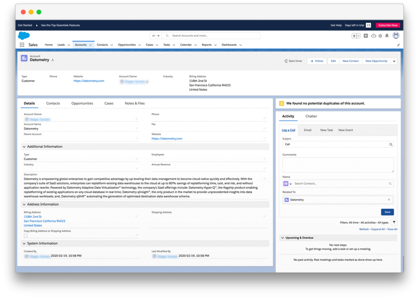Screen dimensions: 419x303
Task: Click the search magnifier in Subject field
Action: click(391, 145)
